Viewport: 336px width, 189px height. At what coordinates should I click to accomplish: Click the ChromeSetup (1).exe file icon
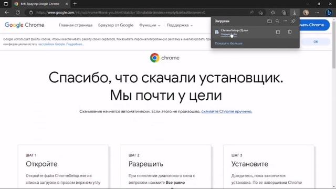point(217,32)
